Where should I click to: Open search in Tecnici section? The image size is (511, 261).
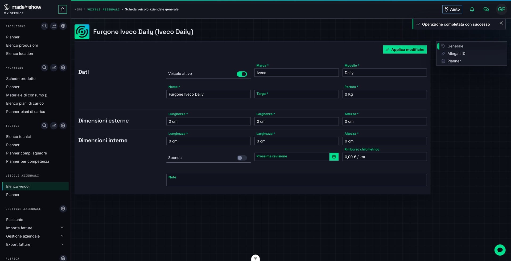(x=44, y=125)
